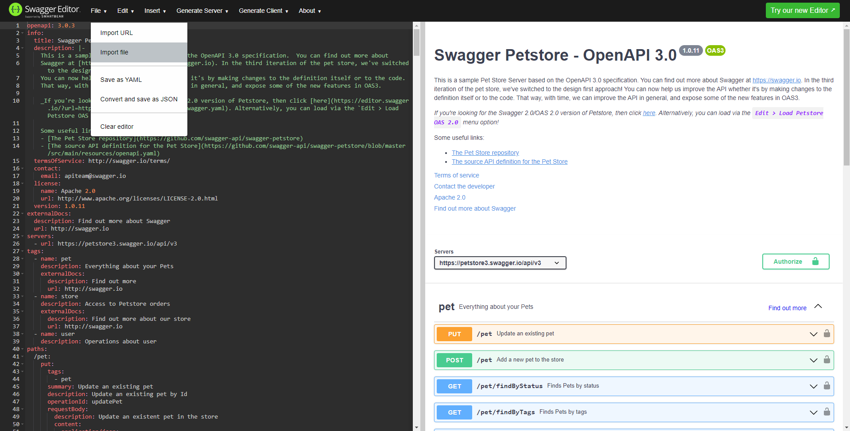Click lock icon on GET /pet/findByStatus
This screenshot has width=850, height=431.
pyautogui.click(x=827, y=386)
